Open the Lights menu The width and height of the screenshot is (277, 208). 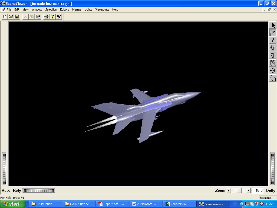[88, 9]
